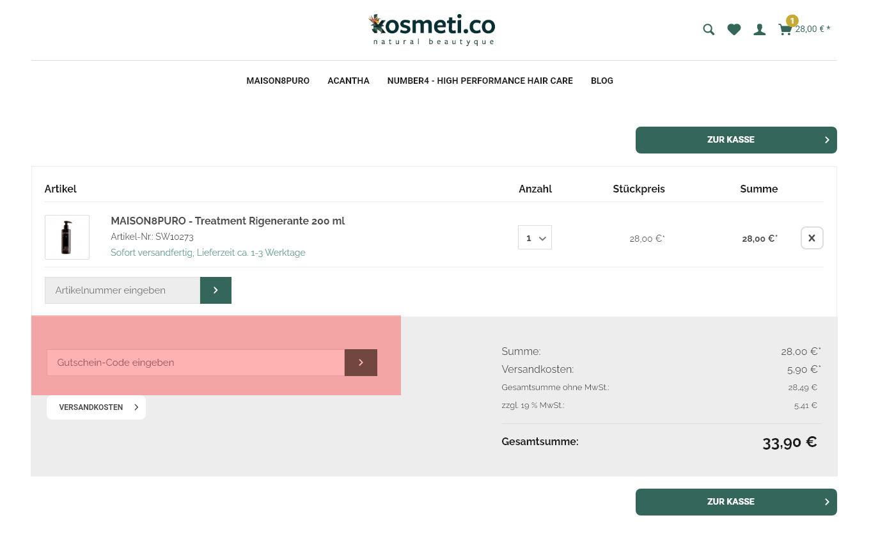This screenshot has height=543, width=871.
Task: Click the cart total 28,00 € in header
Action: click(x=813, y=29)
